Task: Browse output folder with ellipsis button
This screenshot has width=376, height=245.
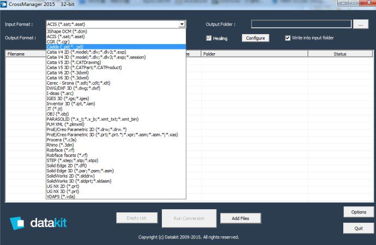Action: coord(360,24)
